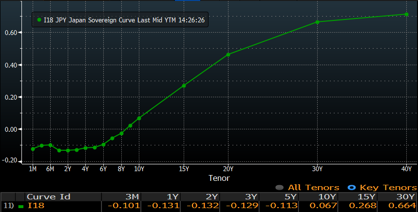Click the Curve Id column header
The height and width of the screenshot is (212, 418).
coord(49,197)
